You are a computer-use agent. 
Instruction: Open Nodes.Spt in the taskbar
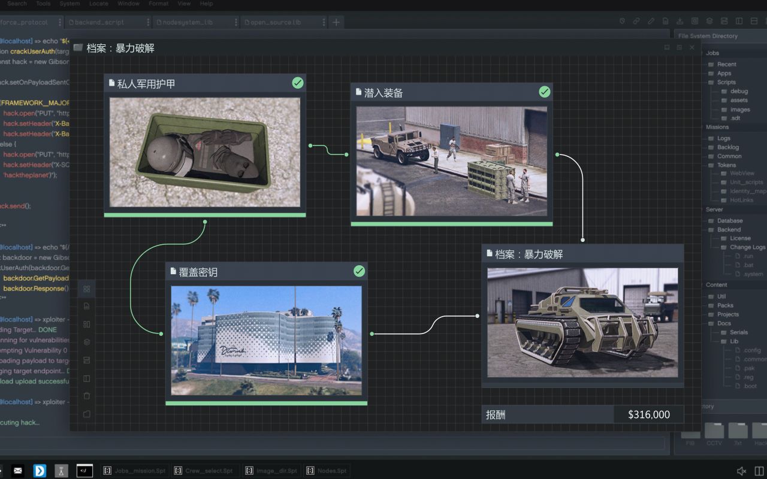tap(327, 471)
